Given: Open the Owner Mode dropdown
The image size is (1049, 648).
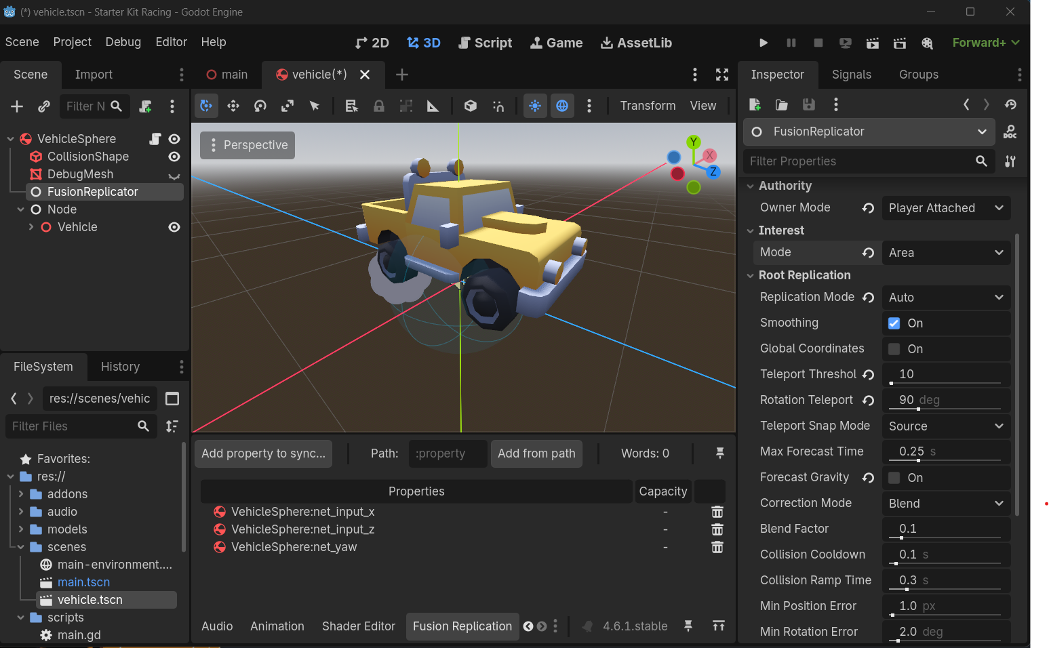Looking at the screenshot, I should [x=945, y=208].
